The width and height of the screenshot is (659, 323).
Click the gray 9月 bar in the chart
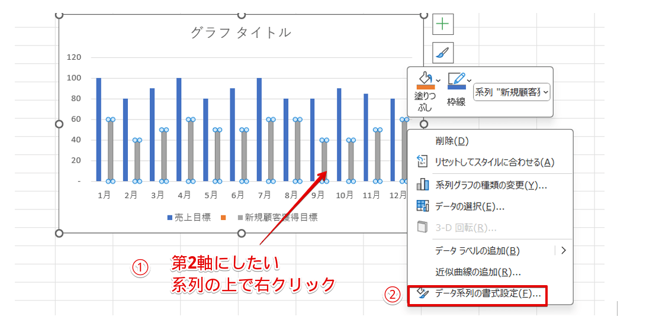point(324,161)
